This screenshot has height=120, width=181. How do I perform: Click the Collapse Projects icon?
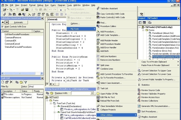(98, 109)
